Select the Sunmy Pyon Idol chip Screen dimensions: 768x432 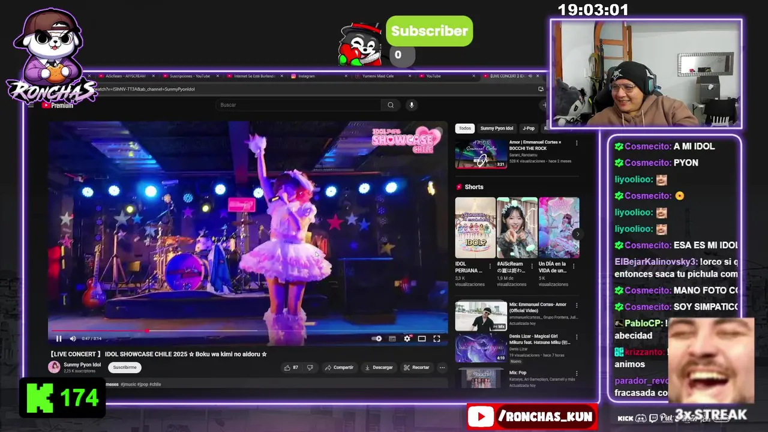click(496, 128)
